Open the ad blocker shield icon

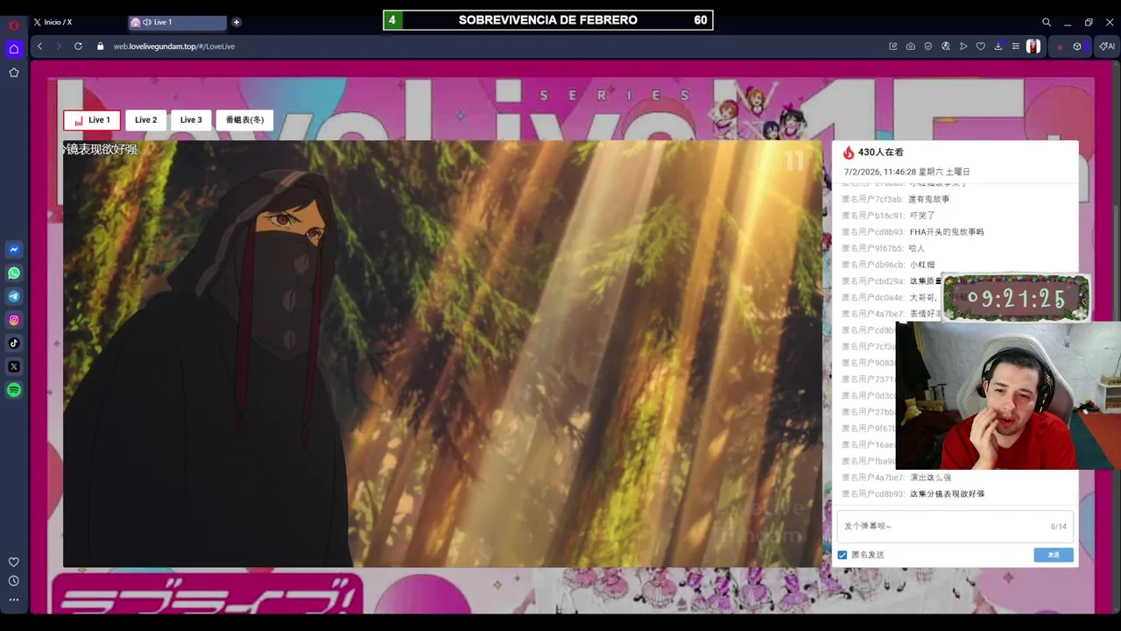click(x=928, y=46)
